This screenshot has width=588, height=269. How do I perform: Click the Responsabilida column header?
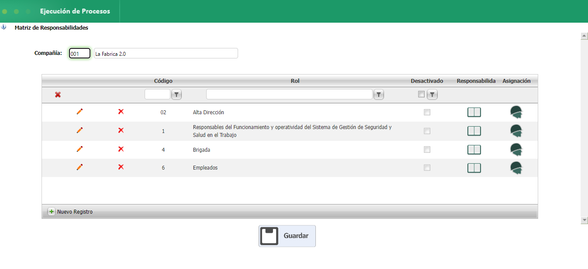476,81
